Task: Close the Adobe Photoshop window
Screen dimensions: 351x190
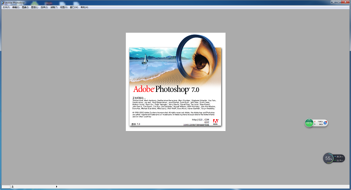Action: pos(346,2)
